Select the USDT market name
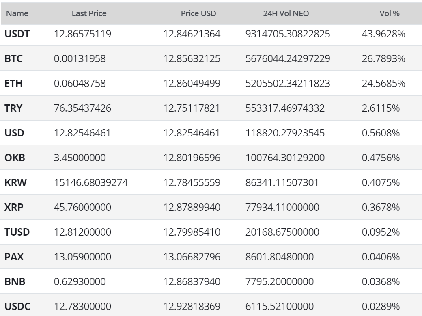Screen dimensions: 422x316 click(17, 34)
